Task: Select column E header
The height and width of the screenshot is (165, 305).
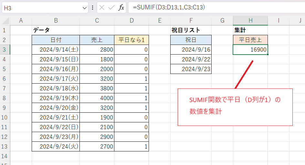Action: tap(160, 20)
